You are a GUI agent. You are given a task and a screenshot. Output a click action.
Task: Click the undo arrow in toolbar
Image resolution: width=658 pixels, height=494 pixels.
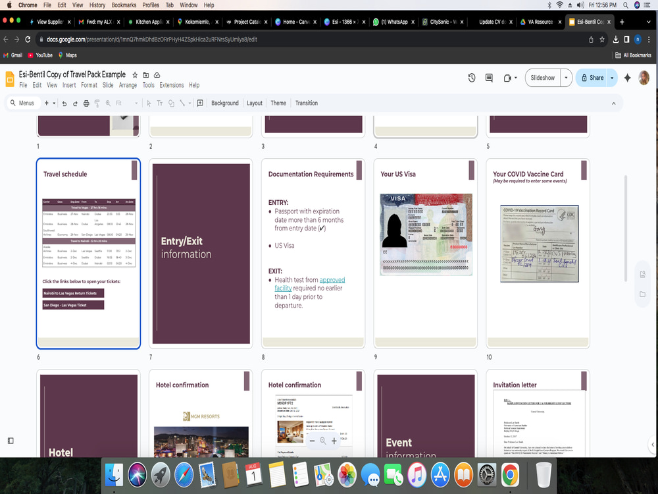(x=64, y=103)
